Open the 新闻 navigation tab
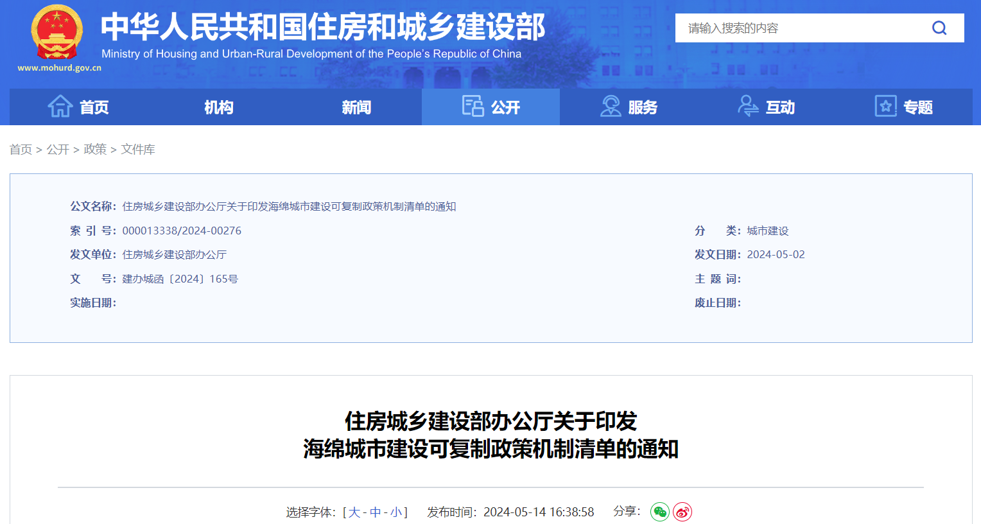Image resolution: width=981 pixels, height=524 pixels. [x=356, y=107]
